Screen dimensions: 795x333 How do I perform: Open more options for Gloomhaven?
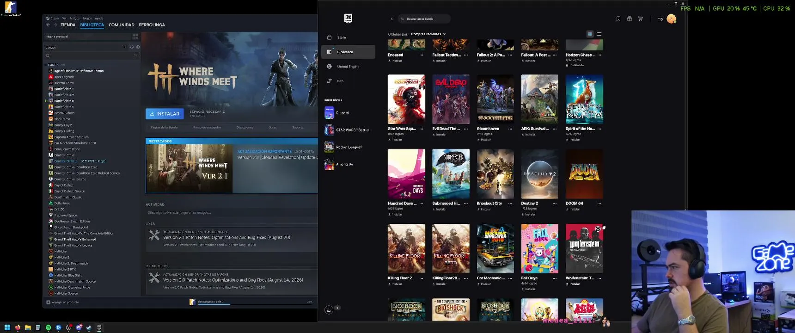coord(510,129)
